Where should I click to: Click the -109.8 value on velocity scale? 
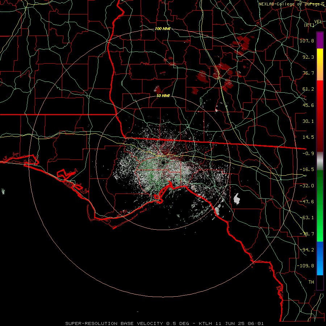305,266
